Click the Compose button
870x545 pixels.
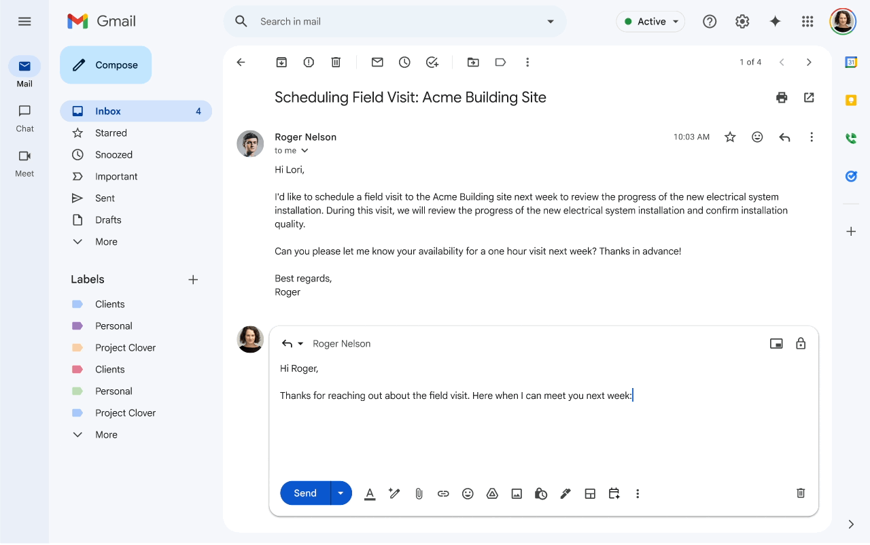(105, 65)
